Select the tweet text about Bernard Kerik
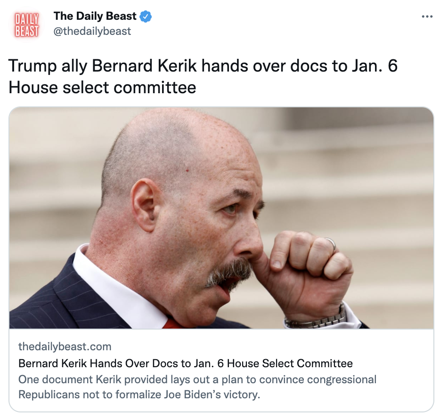 tap(203, 76)
